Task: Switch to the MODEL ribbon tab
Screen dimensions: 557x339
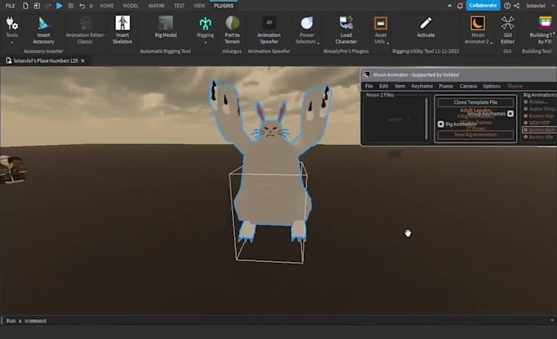Action: pos(131,6)
